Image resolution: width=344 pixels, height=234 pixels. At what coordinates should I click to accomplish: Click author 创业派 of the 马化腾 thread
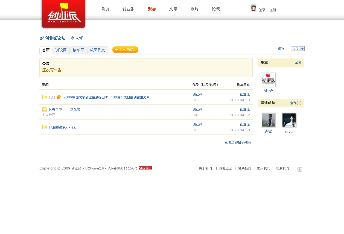pos(197,109)
